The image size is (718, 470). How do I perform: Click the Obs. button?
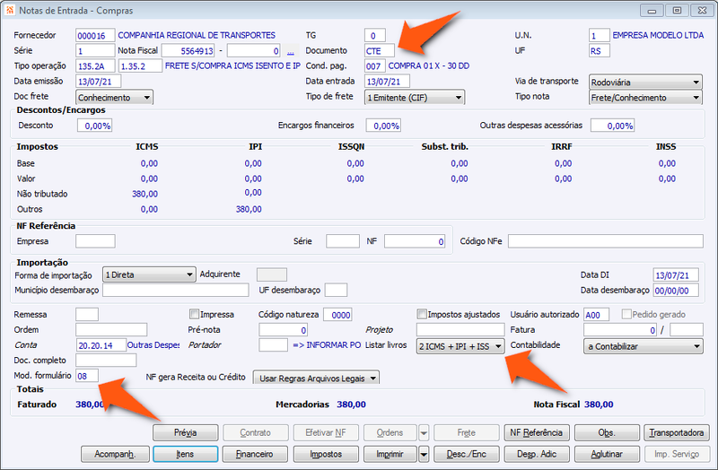(x=607, y=432)
